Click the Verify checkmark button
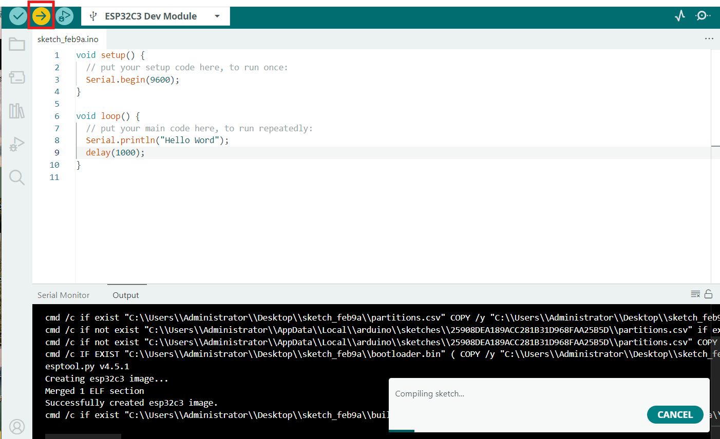The height and width of the screenshot is (439, 720). pyautogui.click(x=18, y=16)
